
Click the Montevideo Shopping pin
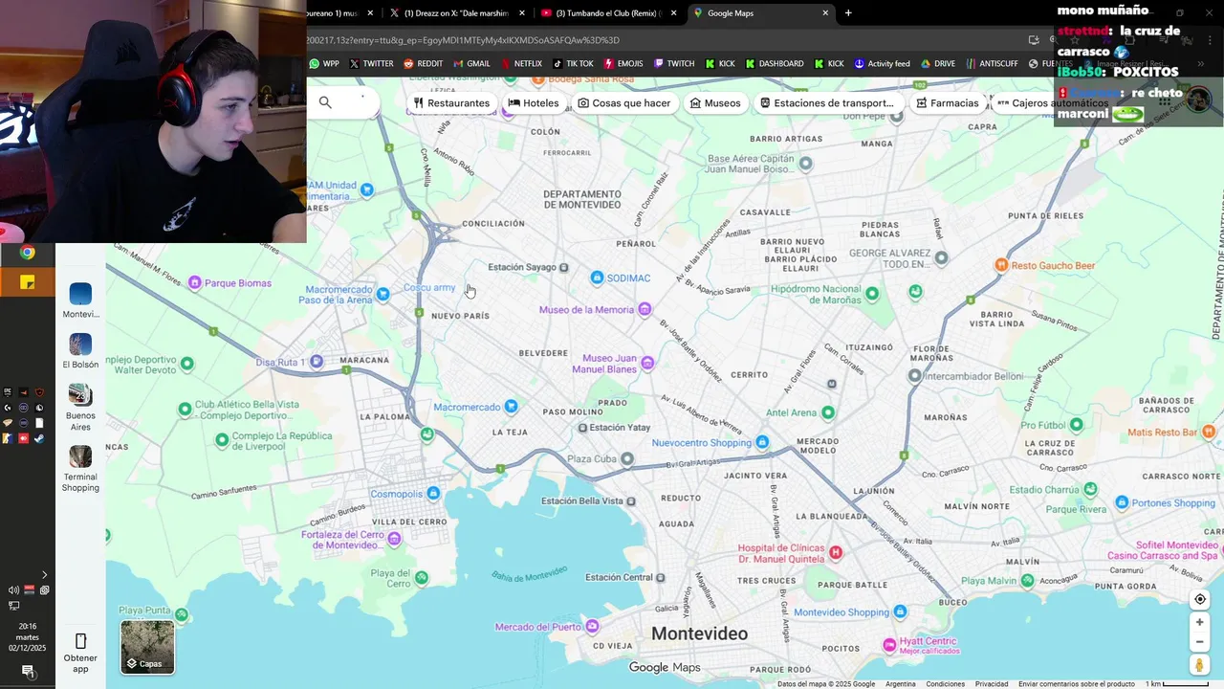coord(900,611)
